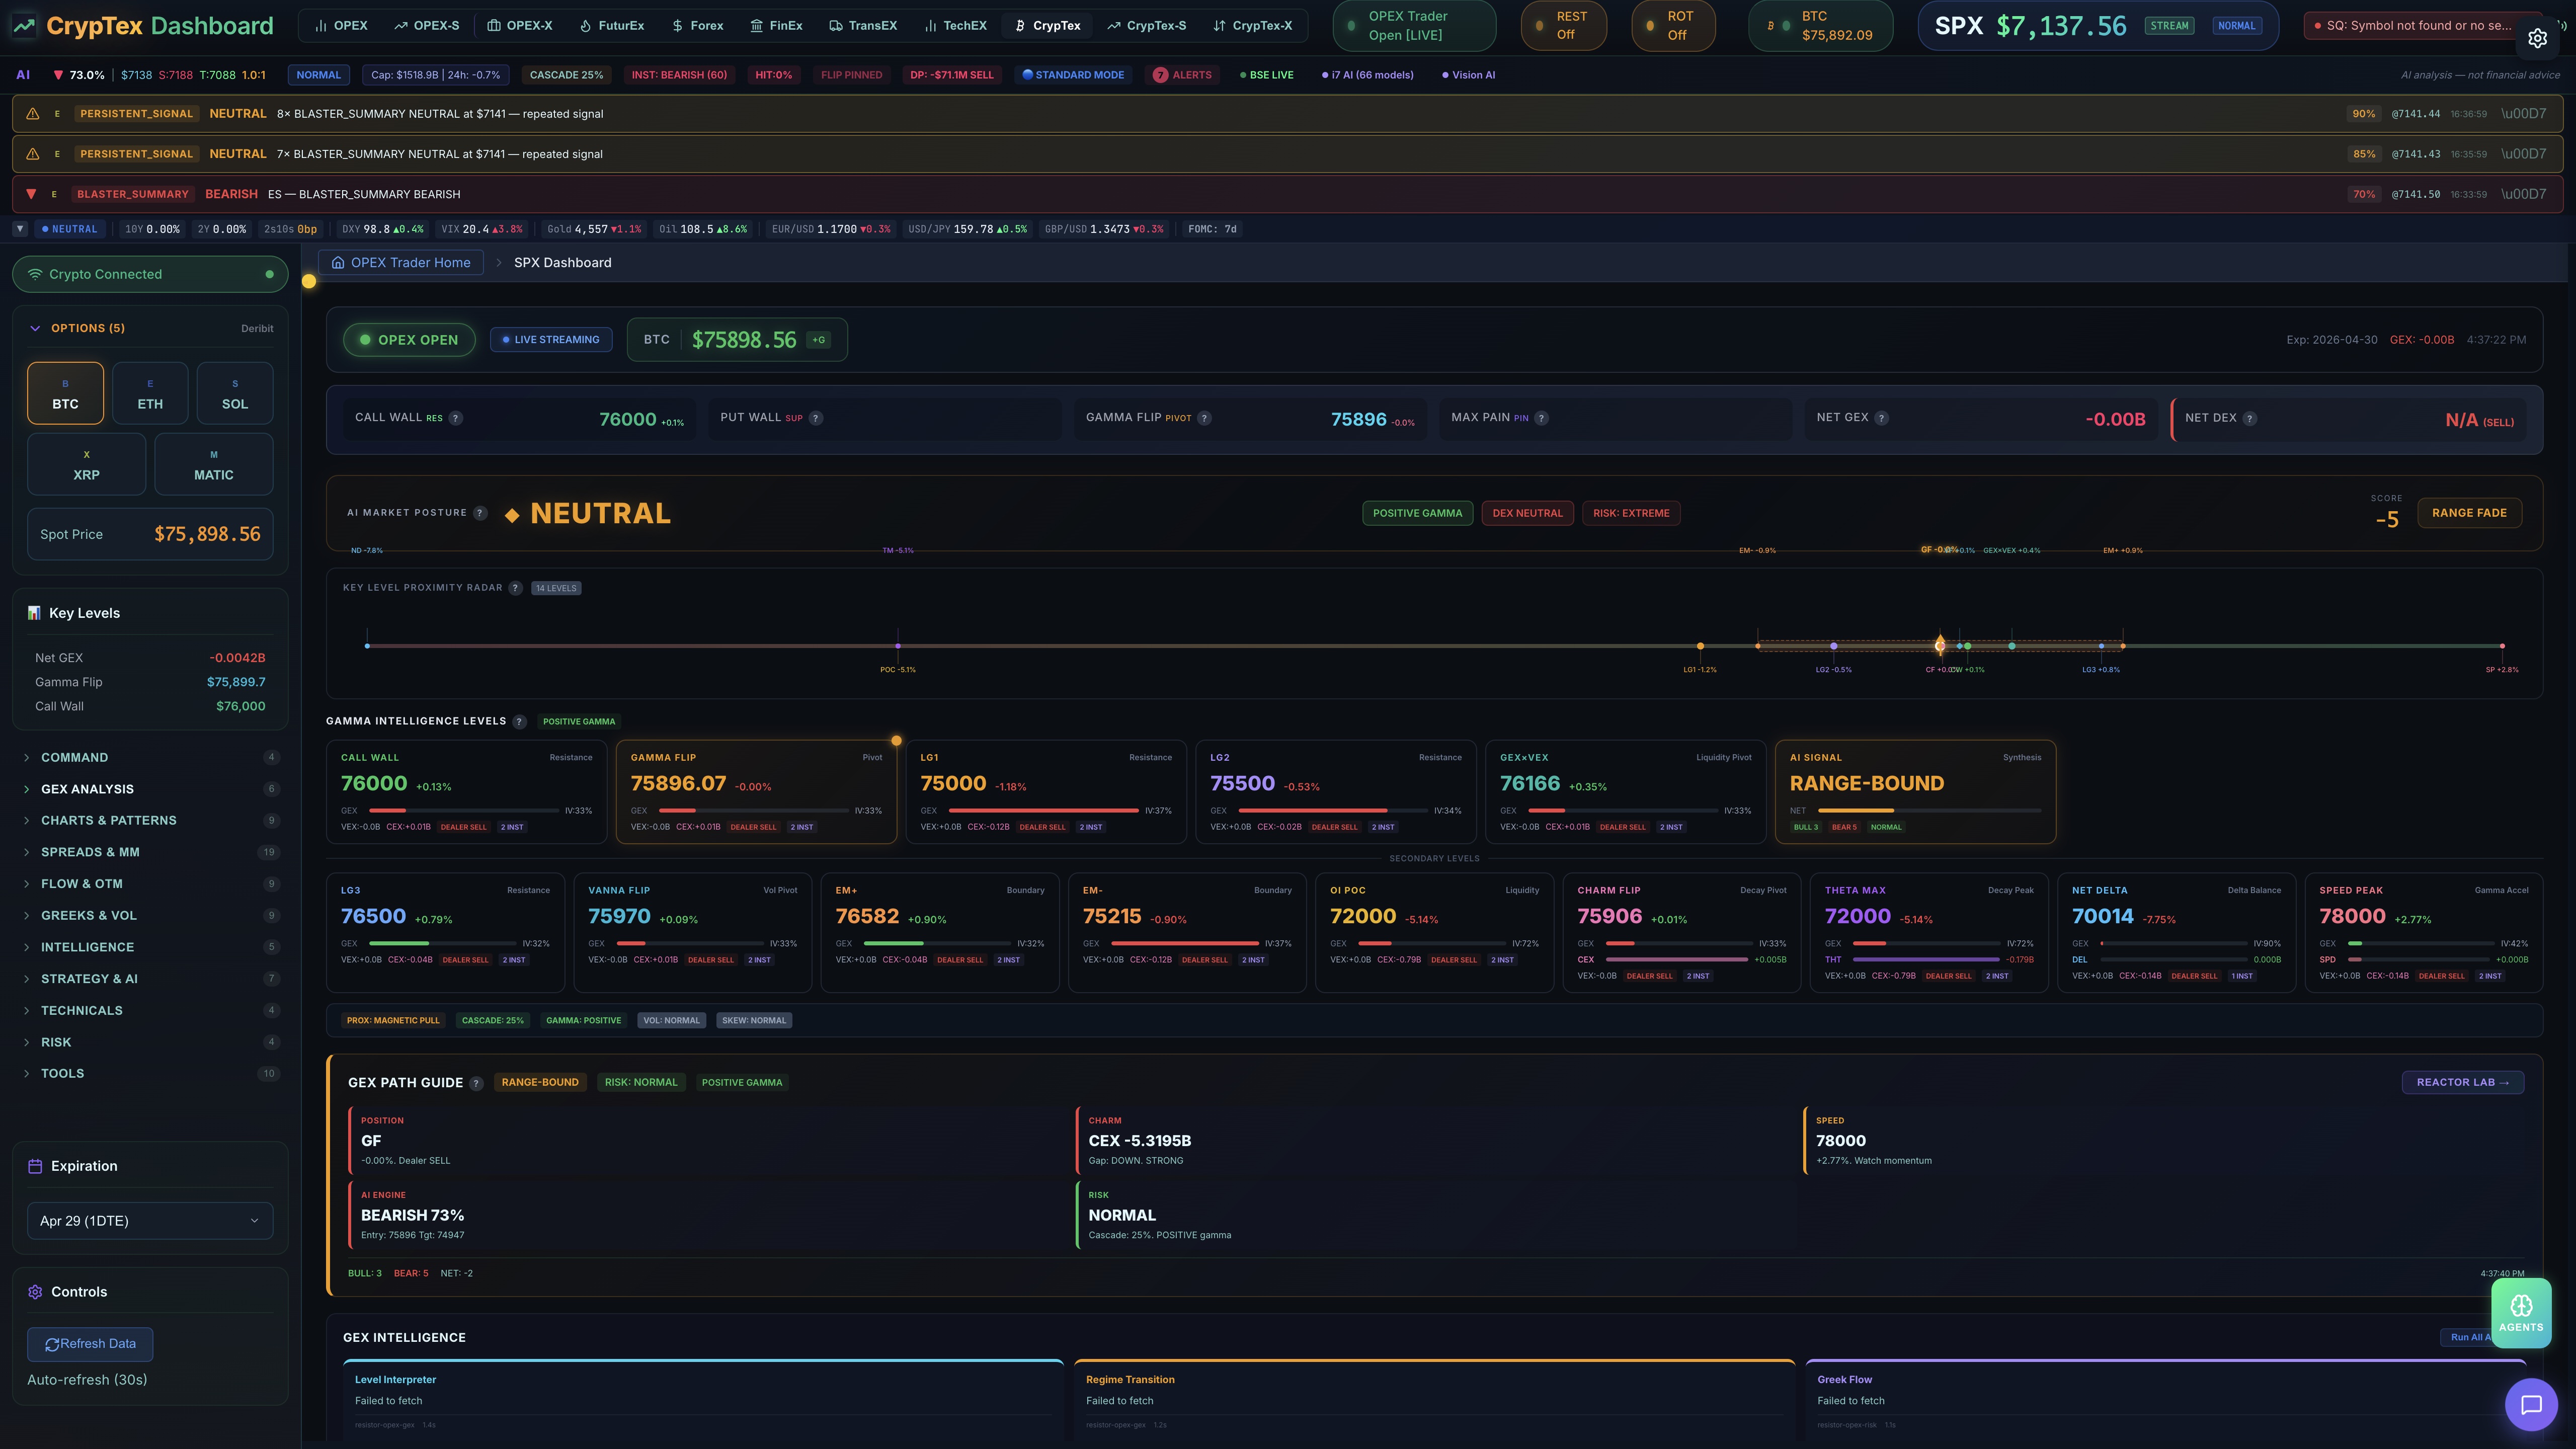Dismiss the 85% confidence alert row
Viewport: 2576px width, 1449px height.
pos(2524,154)
